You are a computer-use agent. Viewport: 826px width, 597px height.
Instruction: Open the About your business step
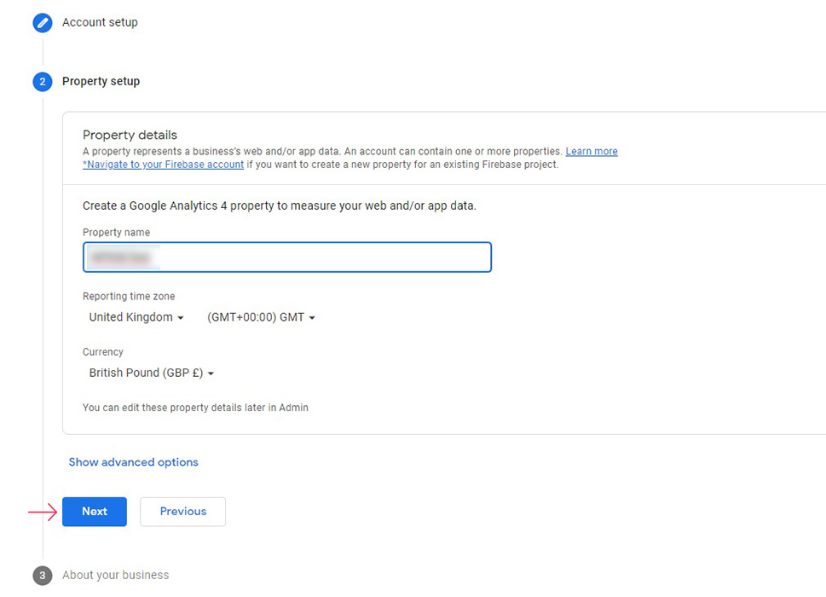pyautogui.click(x=115, y=575)
